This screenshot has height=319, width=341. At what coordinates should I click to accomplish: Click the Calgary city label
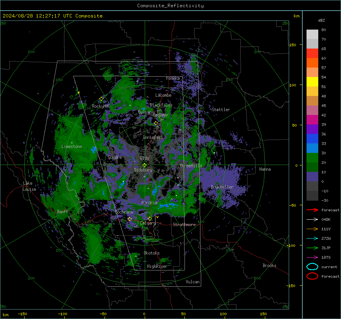coord(148,223)
